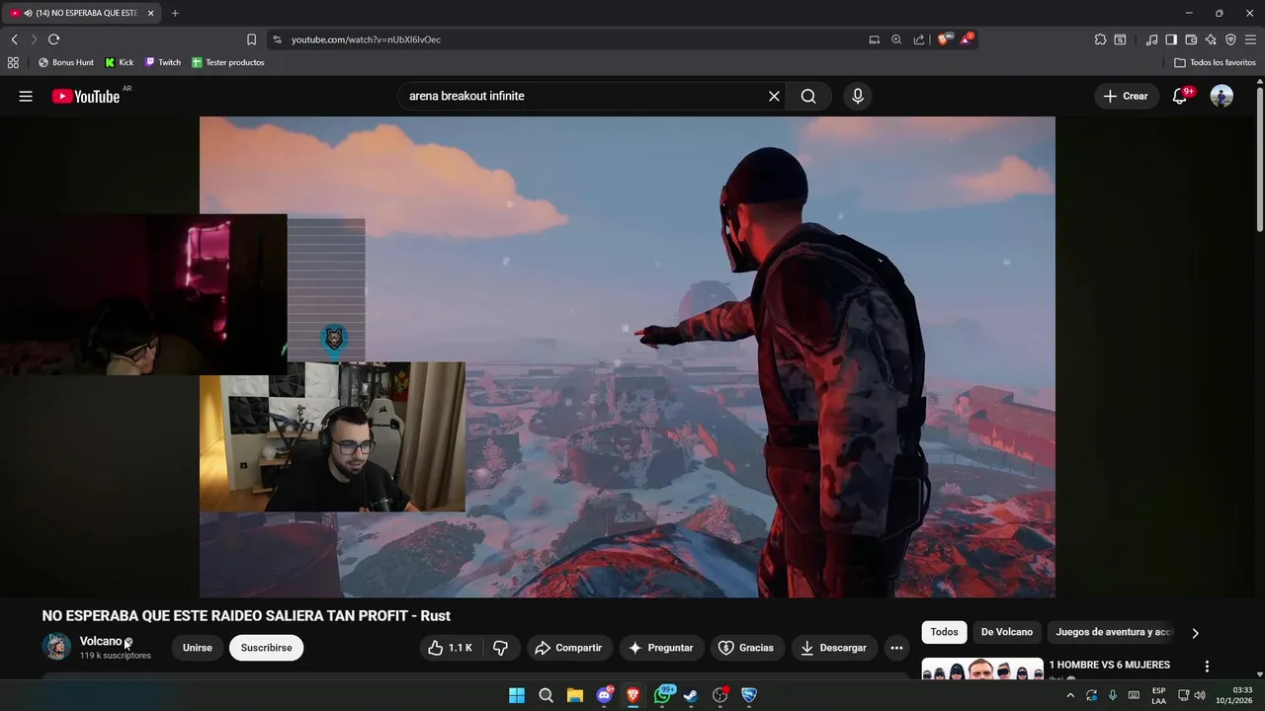
Task: Open the Crear menu
Action: point(1126,96)
